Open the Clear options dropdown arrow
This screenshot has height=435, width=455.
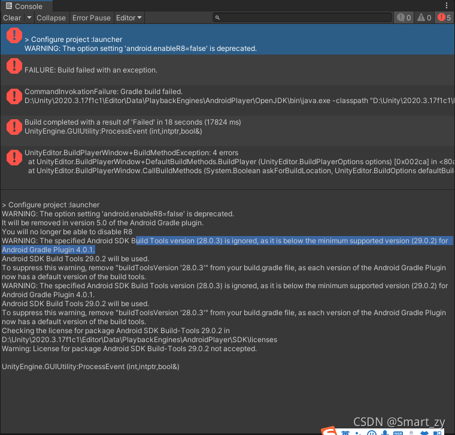click(x=29, y=18)
